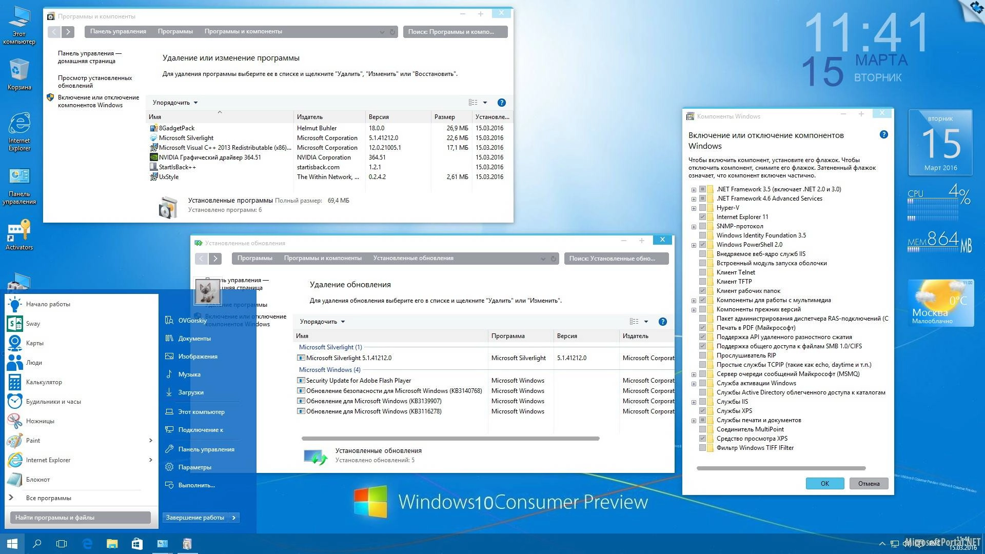Enable Клиент Telnet checkbox
The width and height of the screenshot is (985, 554).
tap(703, 272)
